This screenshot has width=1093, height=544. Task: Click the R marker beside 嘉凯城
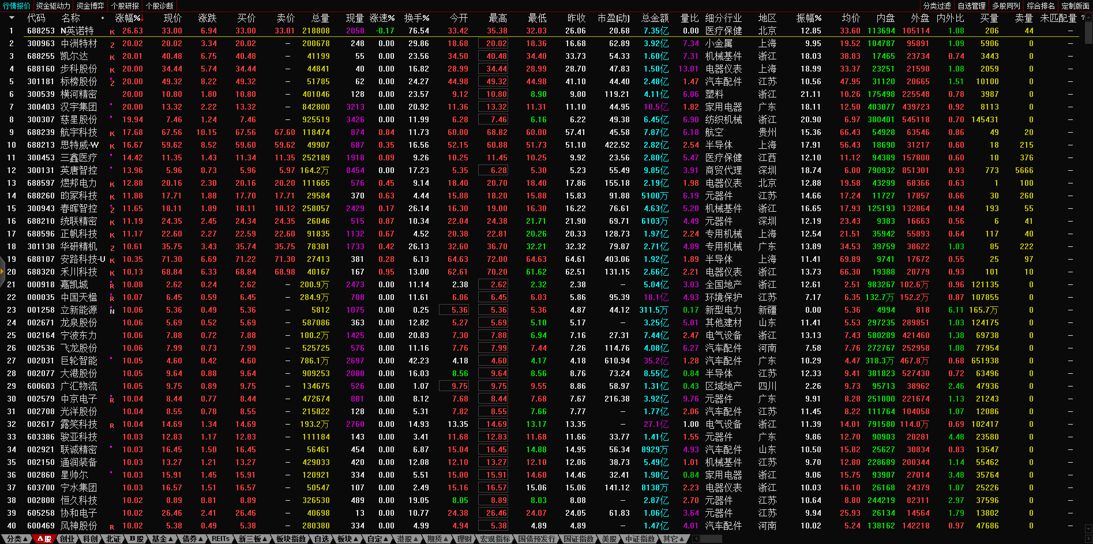click(112, 286)
